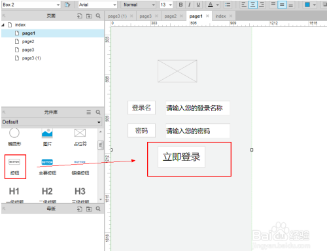The height and width of the screenshot is (251, 327).
Task: Close the page3 (1) tab
Action: coord(131,16)
